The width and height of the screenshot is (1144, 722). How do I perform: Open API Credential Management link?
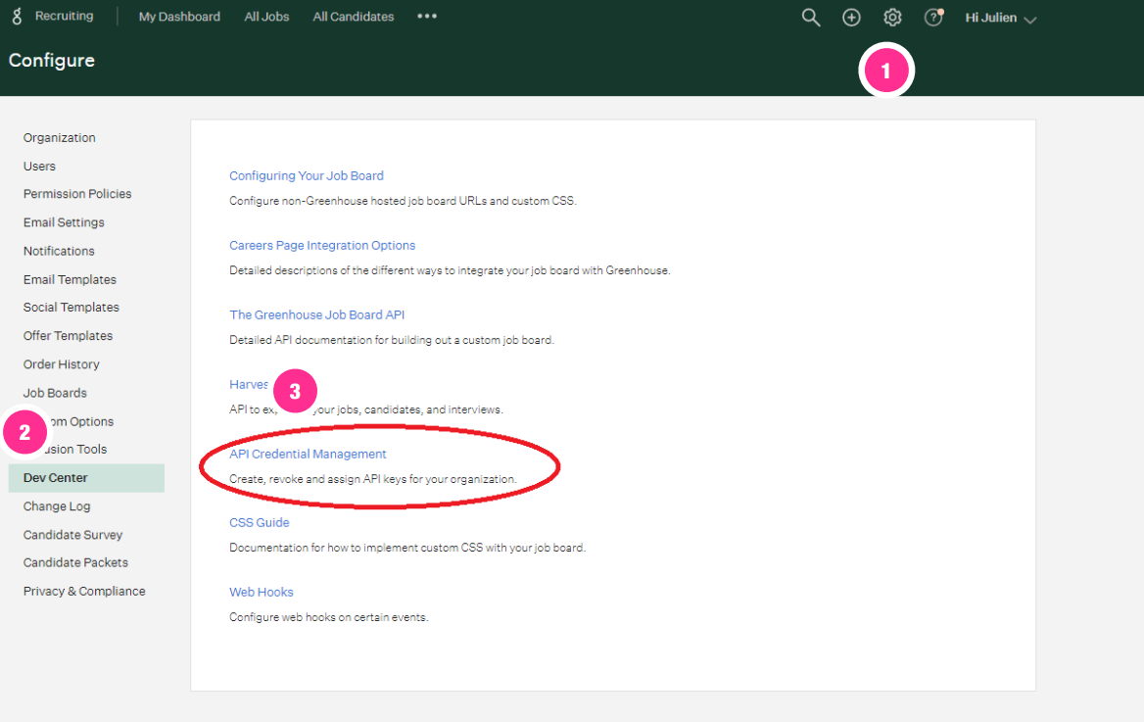coord(308,455)
